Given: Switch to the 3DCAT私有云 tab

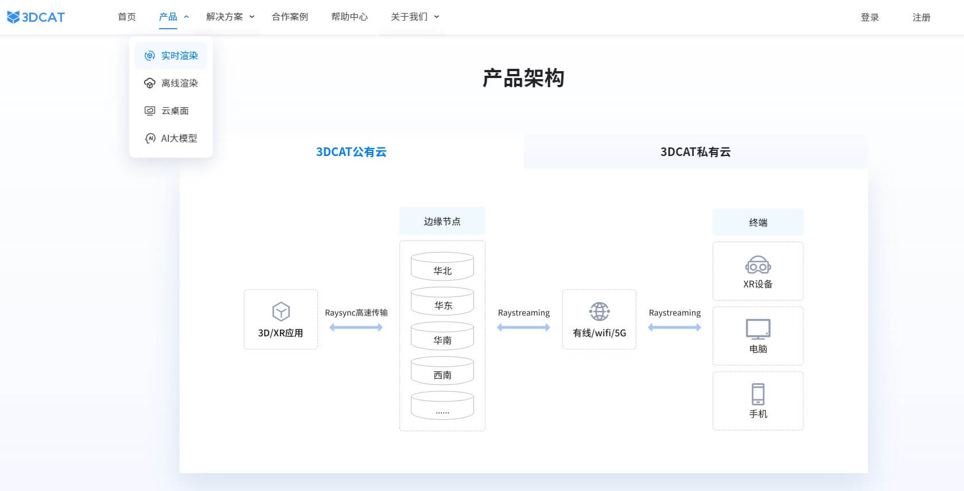Looking at the screenshot, I should coord(695,152).
